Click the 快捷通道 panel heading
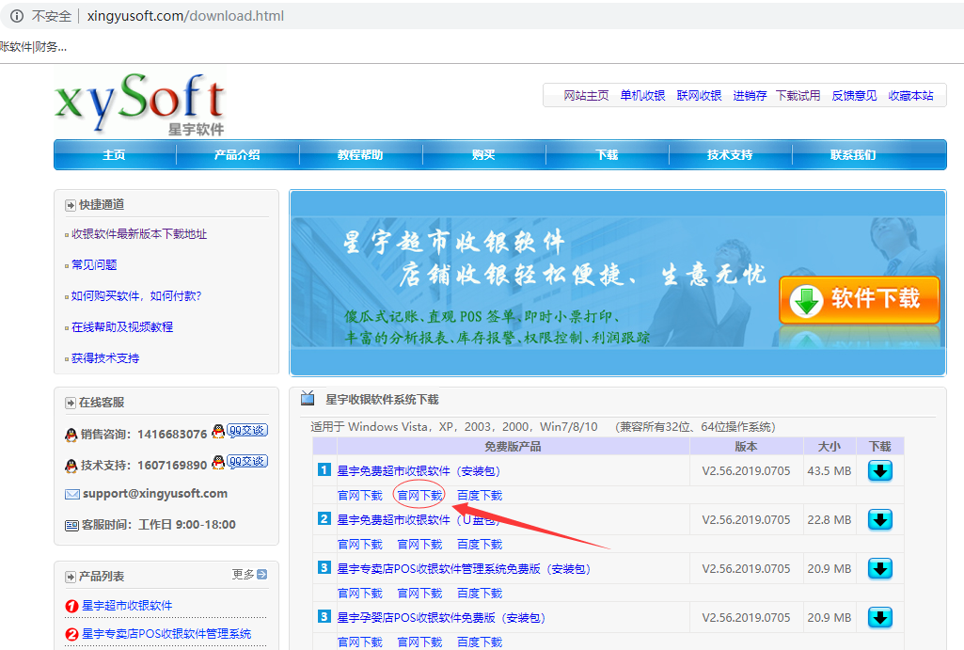Screen dimensions: 964x650 tap(102, 205)
